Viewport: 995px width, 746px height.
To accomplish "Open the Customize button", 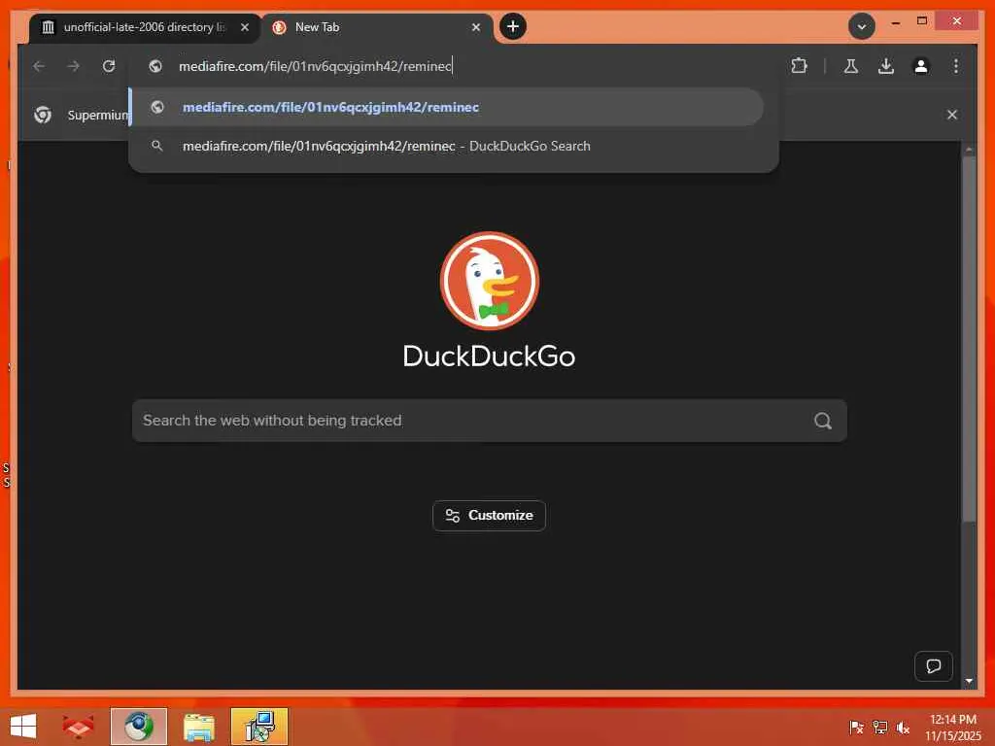I will point(489,516).
